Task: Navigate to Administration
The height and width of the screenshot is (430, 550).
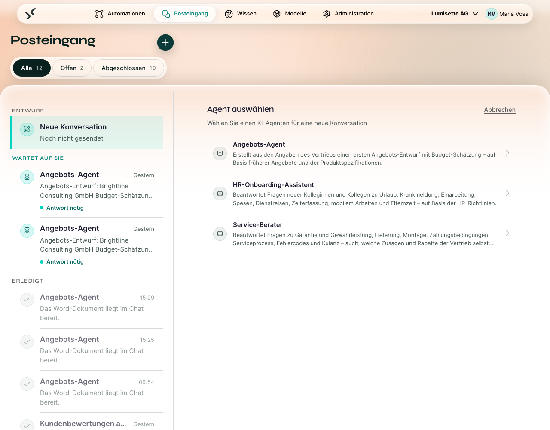Action: click(348, 14)
